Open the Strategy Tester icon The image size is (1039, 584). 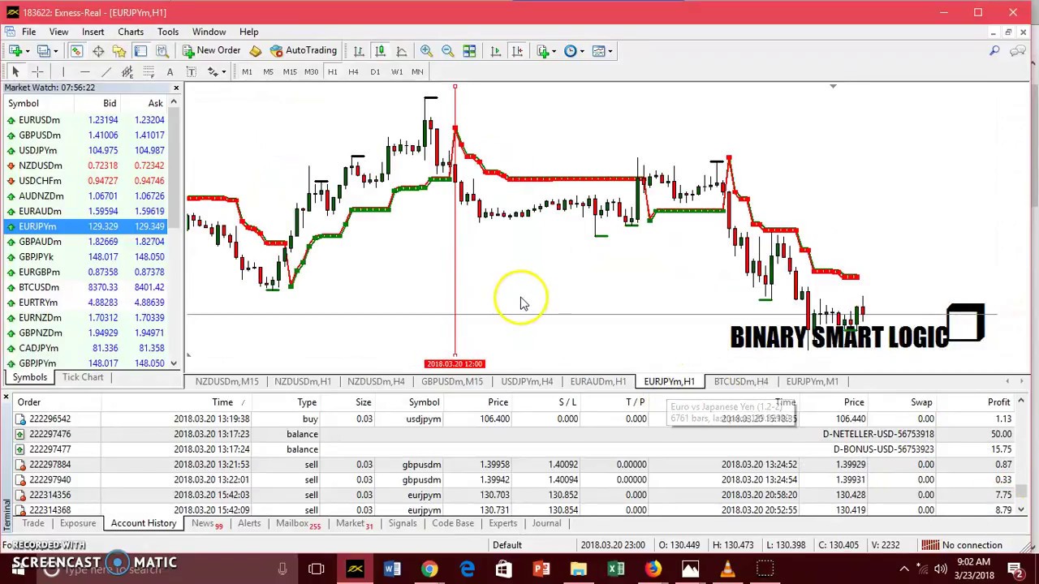point(162,51)
